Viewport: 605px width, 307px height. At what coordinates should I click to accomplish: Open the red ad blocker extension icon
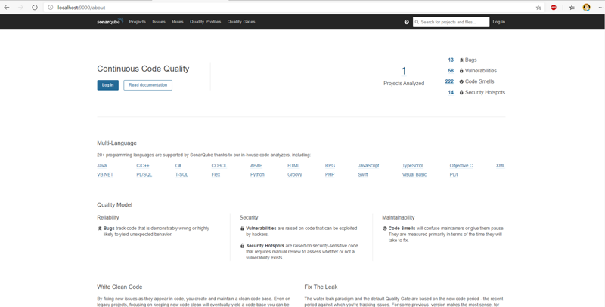click(x=554, y=8)
